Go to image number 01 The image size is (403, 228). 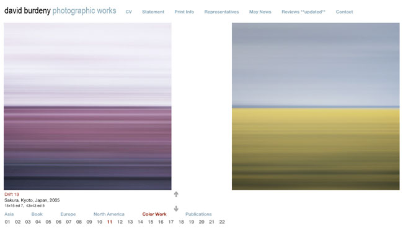tap(7, 222)
